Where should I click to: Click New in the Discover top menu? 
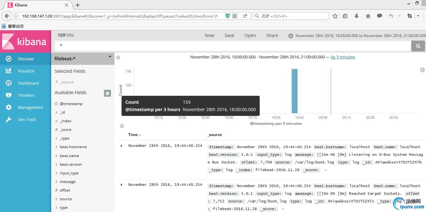tap(210, 35)
